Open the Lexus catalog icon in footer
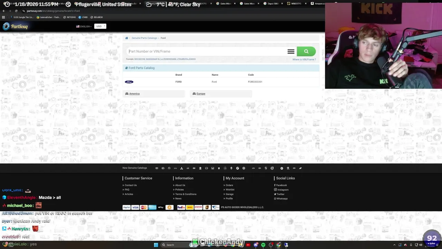The image size is (442, 249). click(163, 168)
